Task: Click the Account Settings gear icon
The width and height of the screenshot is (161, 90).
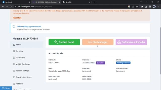Action: tap(14, 71)
